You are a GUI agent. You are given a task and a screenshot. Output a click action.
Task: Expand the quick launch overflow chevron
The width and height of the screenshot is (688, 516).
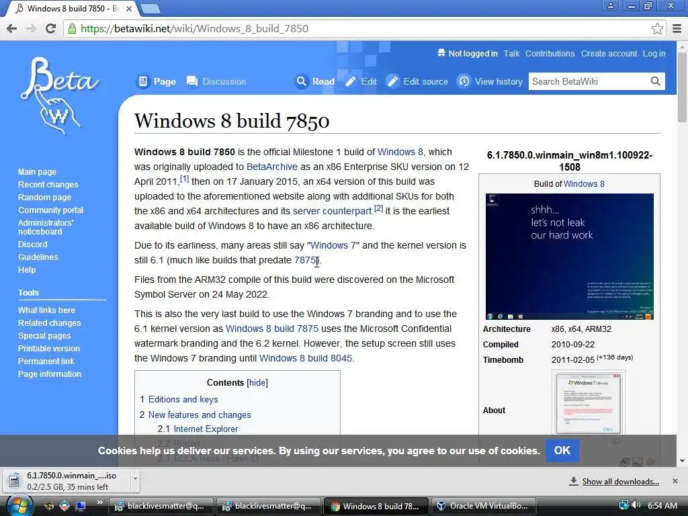click(100, 502)
